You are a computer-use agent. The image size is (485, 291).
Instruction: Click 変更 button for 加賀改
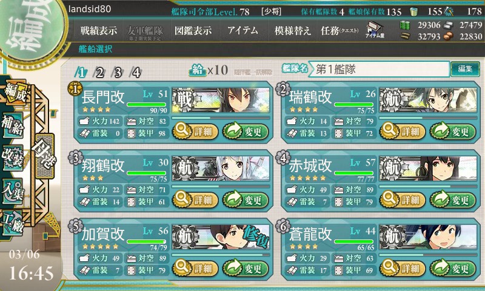(x=246, y=268)
